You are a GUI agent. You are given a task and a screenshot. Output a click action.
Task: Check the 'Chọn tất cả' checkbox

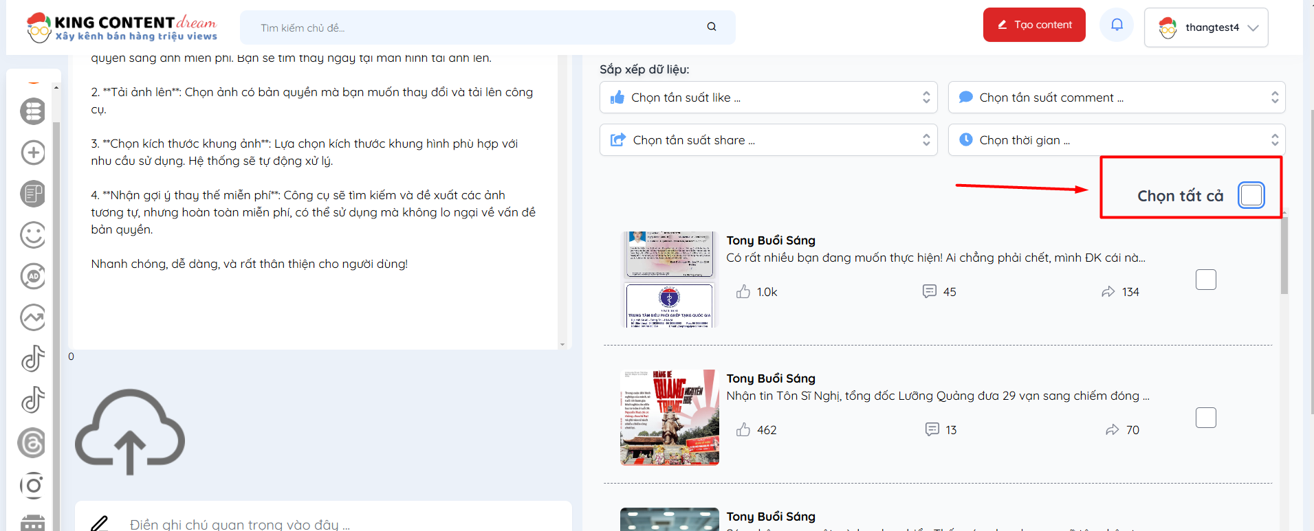[x=1251, y=195]
